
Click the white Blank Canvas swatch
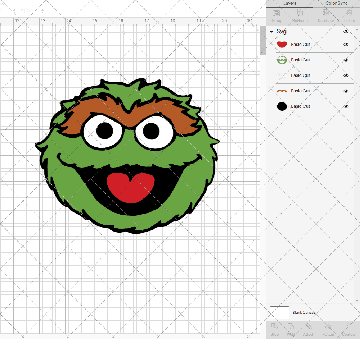point(279,312)
